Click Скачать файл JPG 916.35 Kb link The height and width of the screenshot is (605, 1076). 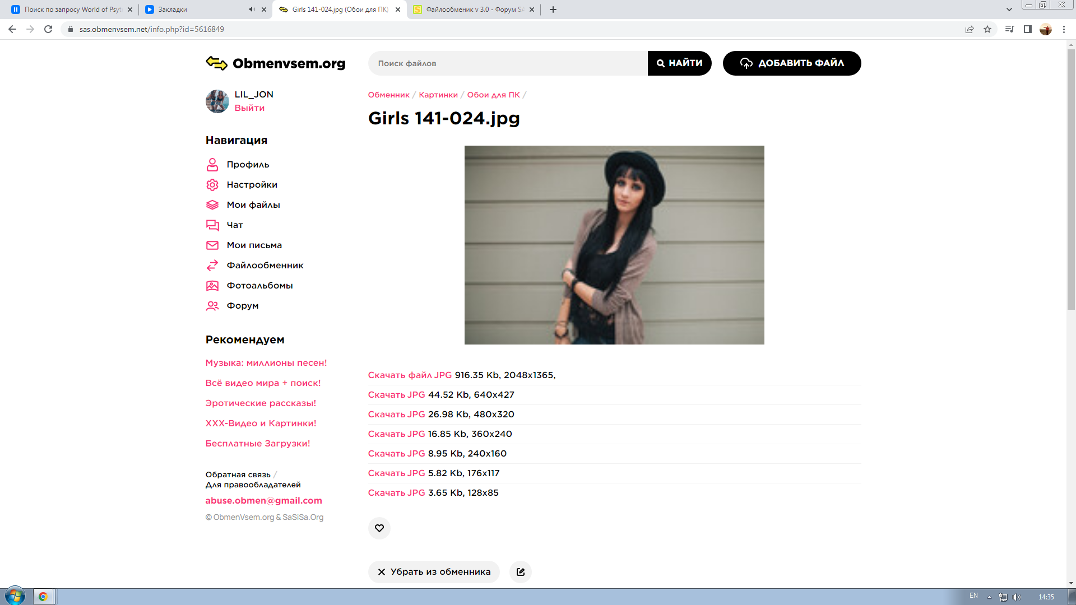[x=410, y=375]
